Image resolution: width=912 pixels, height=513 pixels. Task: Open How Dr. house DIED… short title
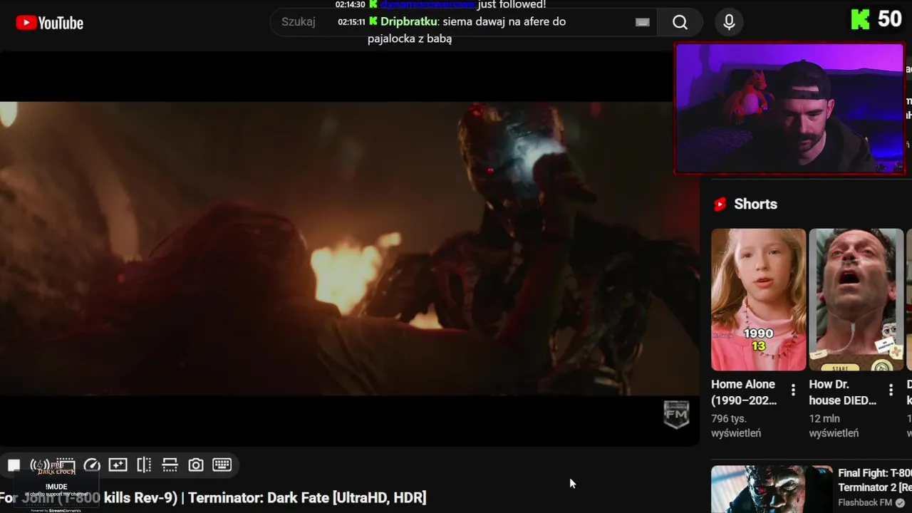pyautogui.click(x=843, y=393)
